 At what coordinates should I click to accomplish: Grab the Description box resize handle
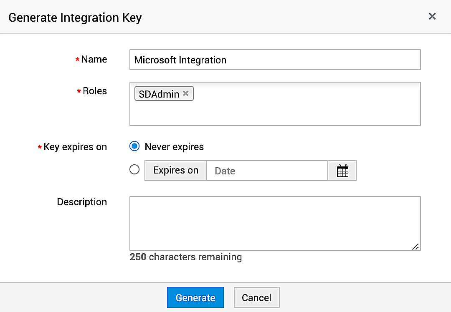pyautogui.click(x=415, y=247)
